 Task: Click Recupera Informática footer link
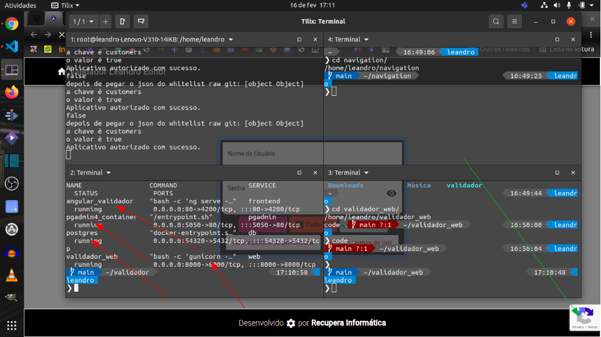[x=348, y=323]
